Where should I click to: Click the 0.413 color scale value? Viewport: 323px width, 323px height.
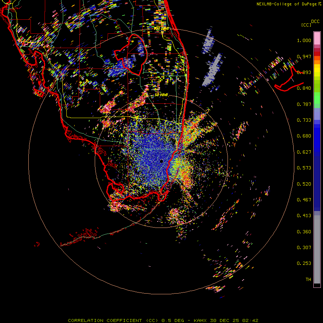coord(304,216)
